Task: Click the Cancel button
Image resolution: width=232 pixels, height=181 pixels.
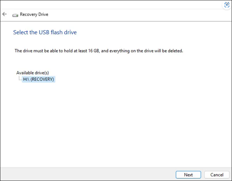Action: point(217,175)
